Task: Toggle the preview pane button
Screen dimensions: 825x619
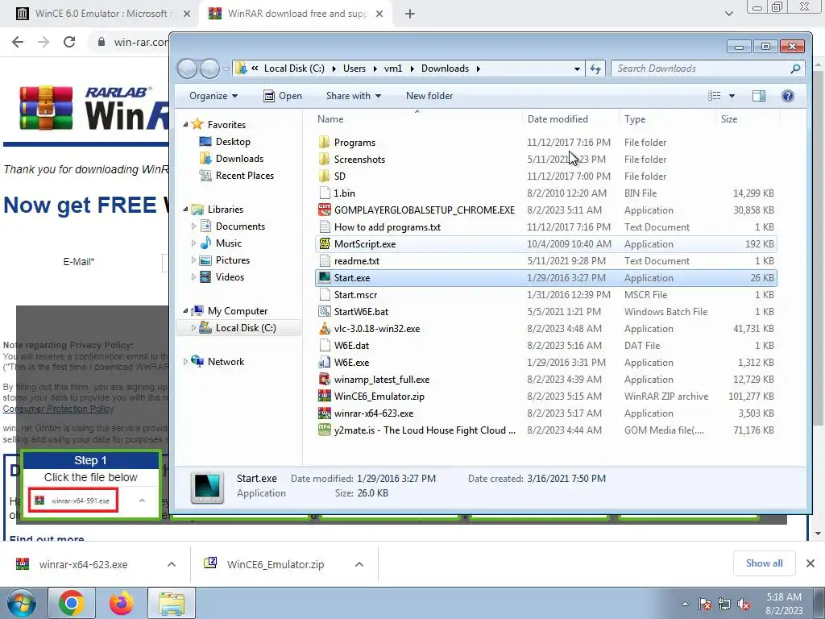Action: (759, 96)
